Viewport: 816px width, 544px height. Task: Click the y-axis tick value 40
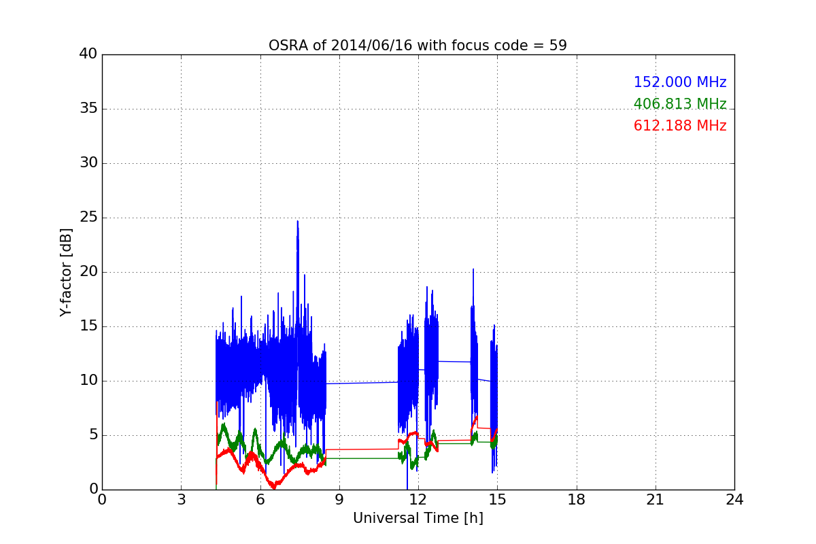(88, 54)
